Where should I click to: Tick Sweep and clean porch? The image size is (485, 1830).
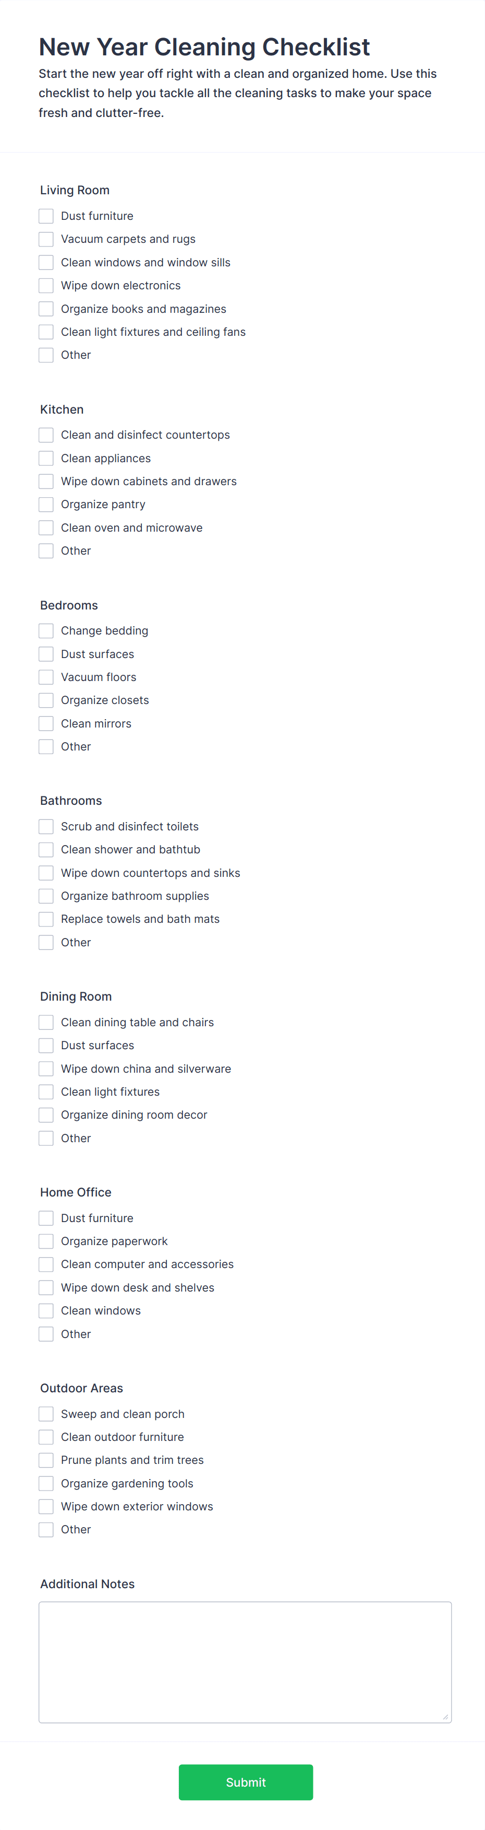click(46, 1414)
